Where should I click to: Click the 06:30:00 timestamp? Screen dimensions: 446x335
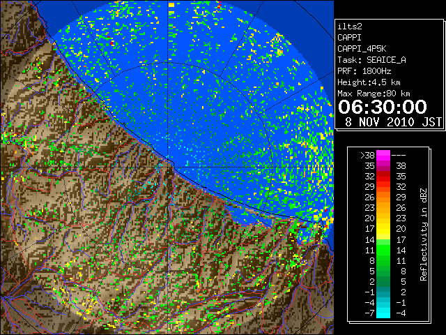coord(383,107)
